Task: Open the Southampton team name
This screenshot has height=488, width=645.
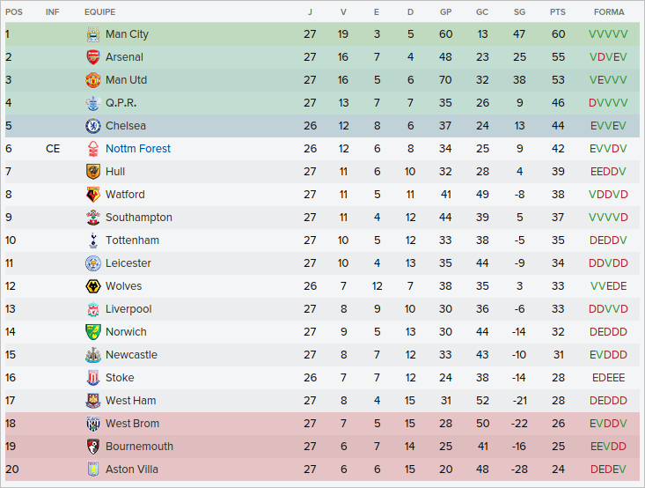Action: (x=139, y=218)
